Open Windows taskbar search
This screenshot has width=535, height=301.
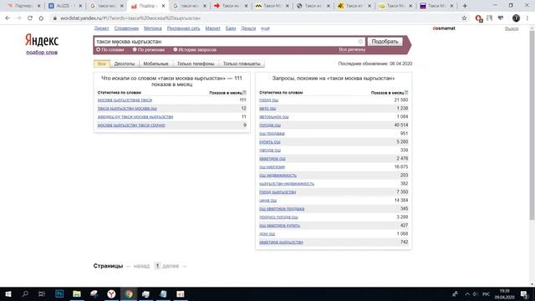[x=25, y=293]
